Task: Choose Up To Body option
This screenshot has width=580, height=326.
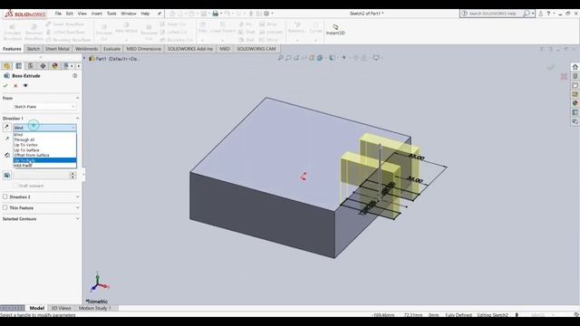Action: pyautogui.click(x=44, y=160)
